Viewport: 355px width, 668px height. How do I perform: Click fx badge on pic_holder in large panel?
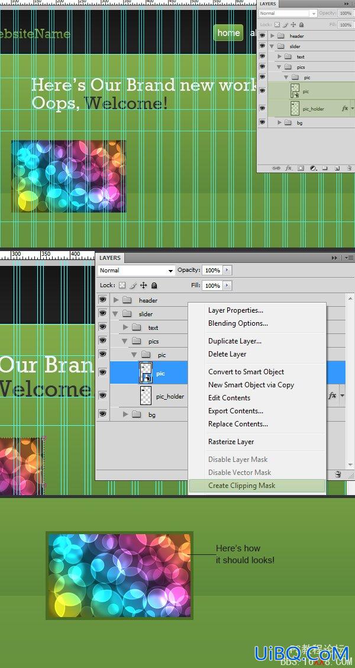point(333,396)
